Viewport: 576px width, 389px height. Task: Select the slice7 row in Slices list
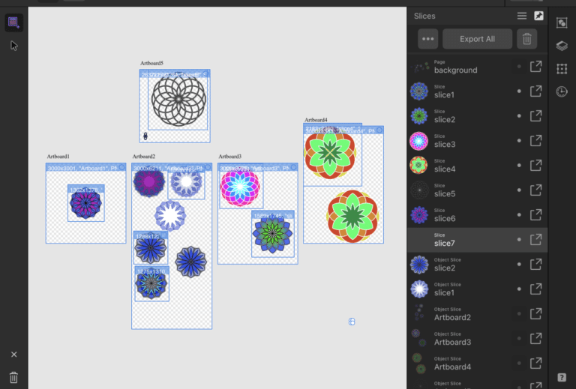(465, 240)
